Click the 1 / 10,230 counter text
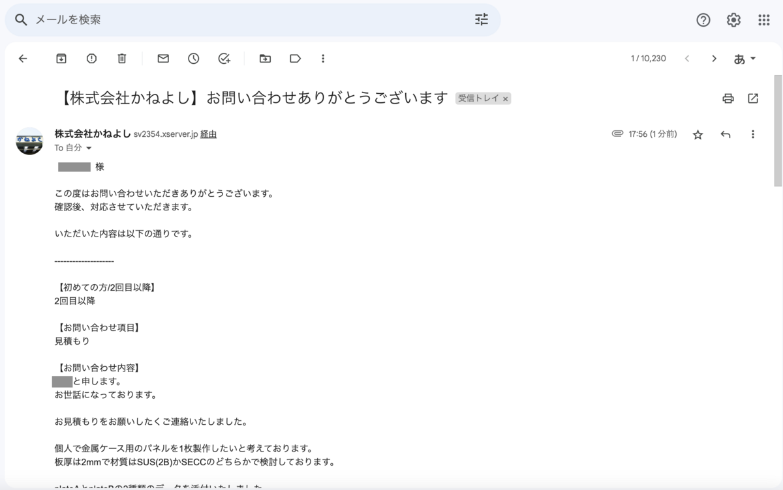This screenshot has width=783, height=490. 649,59
